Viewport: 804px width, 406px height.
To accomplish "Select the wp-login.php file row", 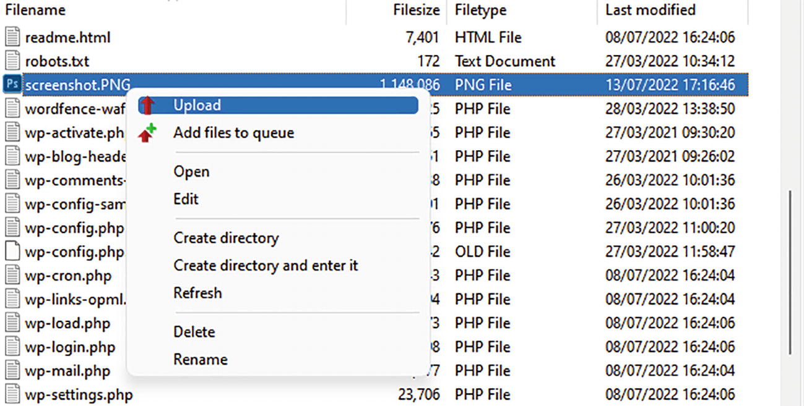I will pyautogui.click(x=70, y=347).
